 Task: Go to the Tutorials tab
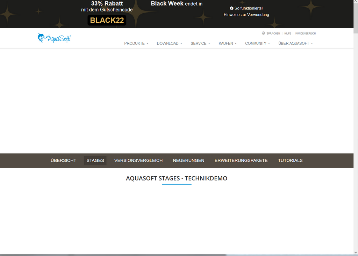[290, 161]
